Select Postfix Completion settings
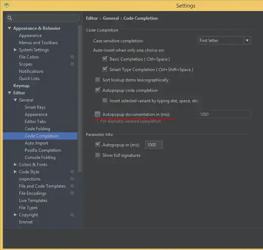263x250 pixels. [x=43, y=150]
